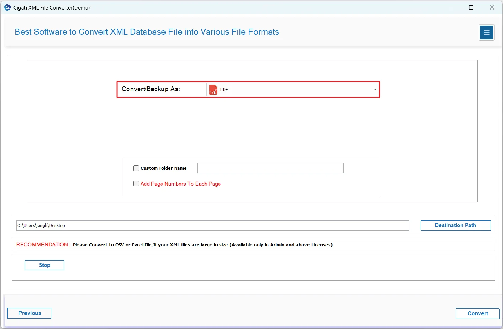Go back with the Previous button
This screenshot has height=329, width=503.
click(29, 313)
